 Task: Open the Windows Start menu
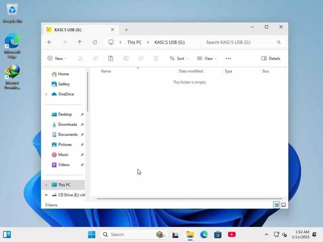point(92,234)
